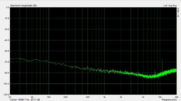Click the -60.0 y-axis value
181x101 pixels.
[7, 51]
